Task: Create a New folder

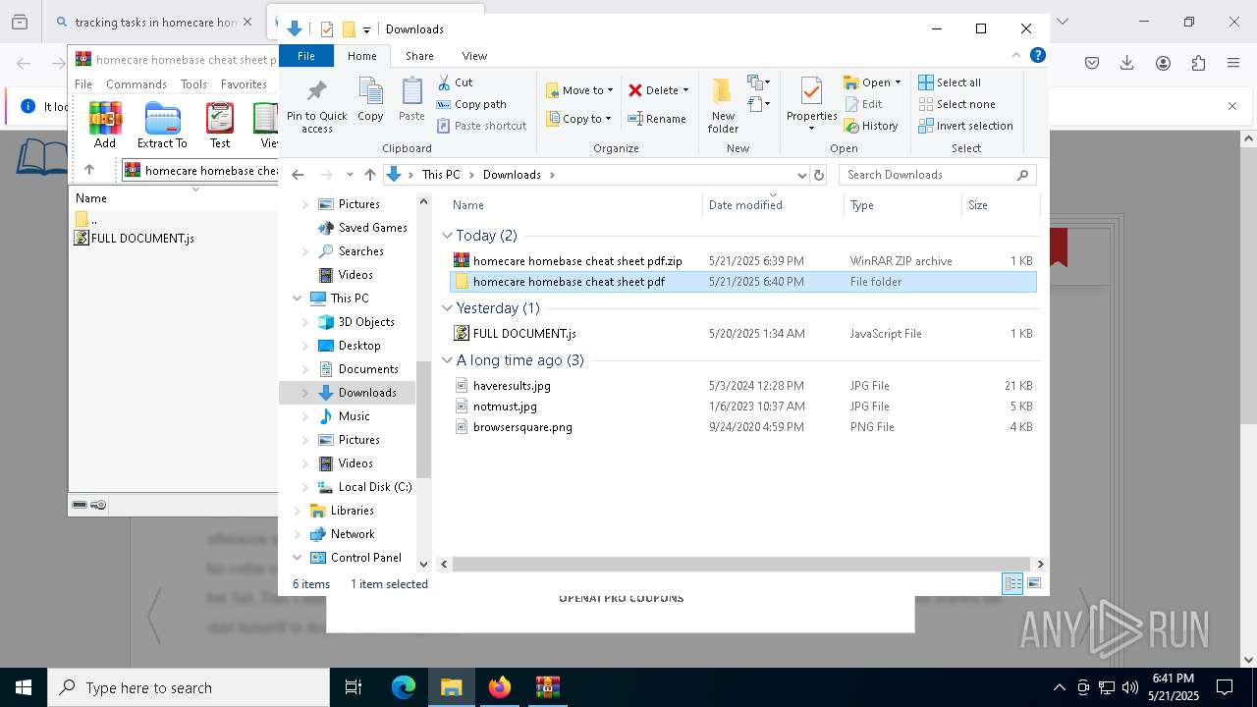Action: pos(723,105)
